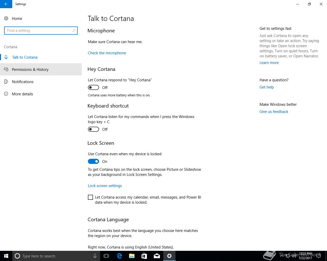
Task: Click the Permissions & History icon
Action: pyautogui.click(x=6, y=70)
